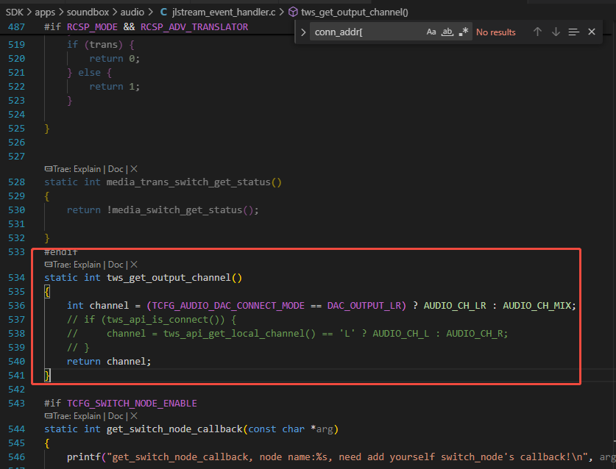The width and height of the screenshot is (616, 469).
Task: Go to next match arrow
Action: 556,32
